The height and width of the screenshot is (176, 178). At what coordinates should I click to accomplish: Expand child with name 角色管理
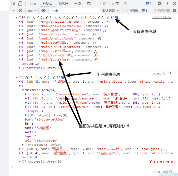click(26, 107)
